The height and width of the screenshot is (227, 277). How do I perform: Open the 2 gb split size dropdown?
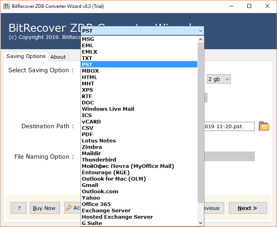tap(219, 79)
